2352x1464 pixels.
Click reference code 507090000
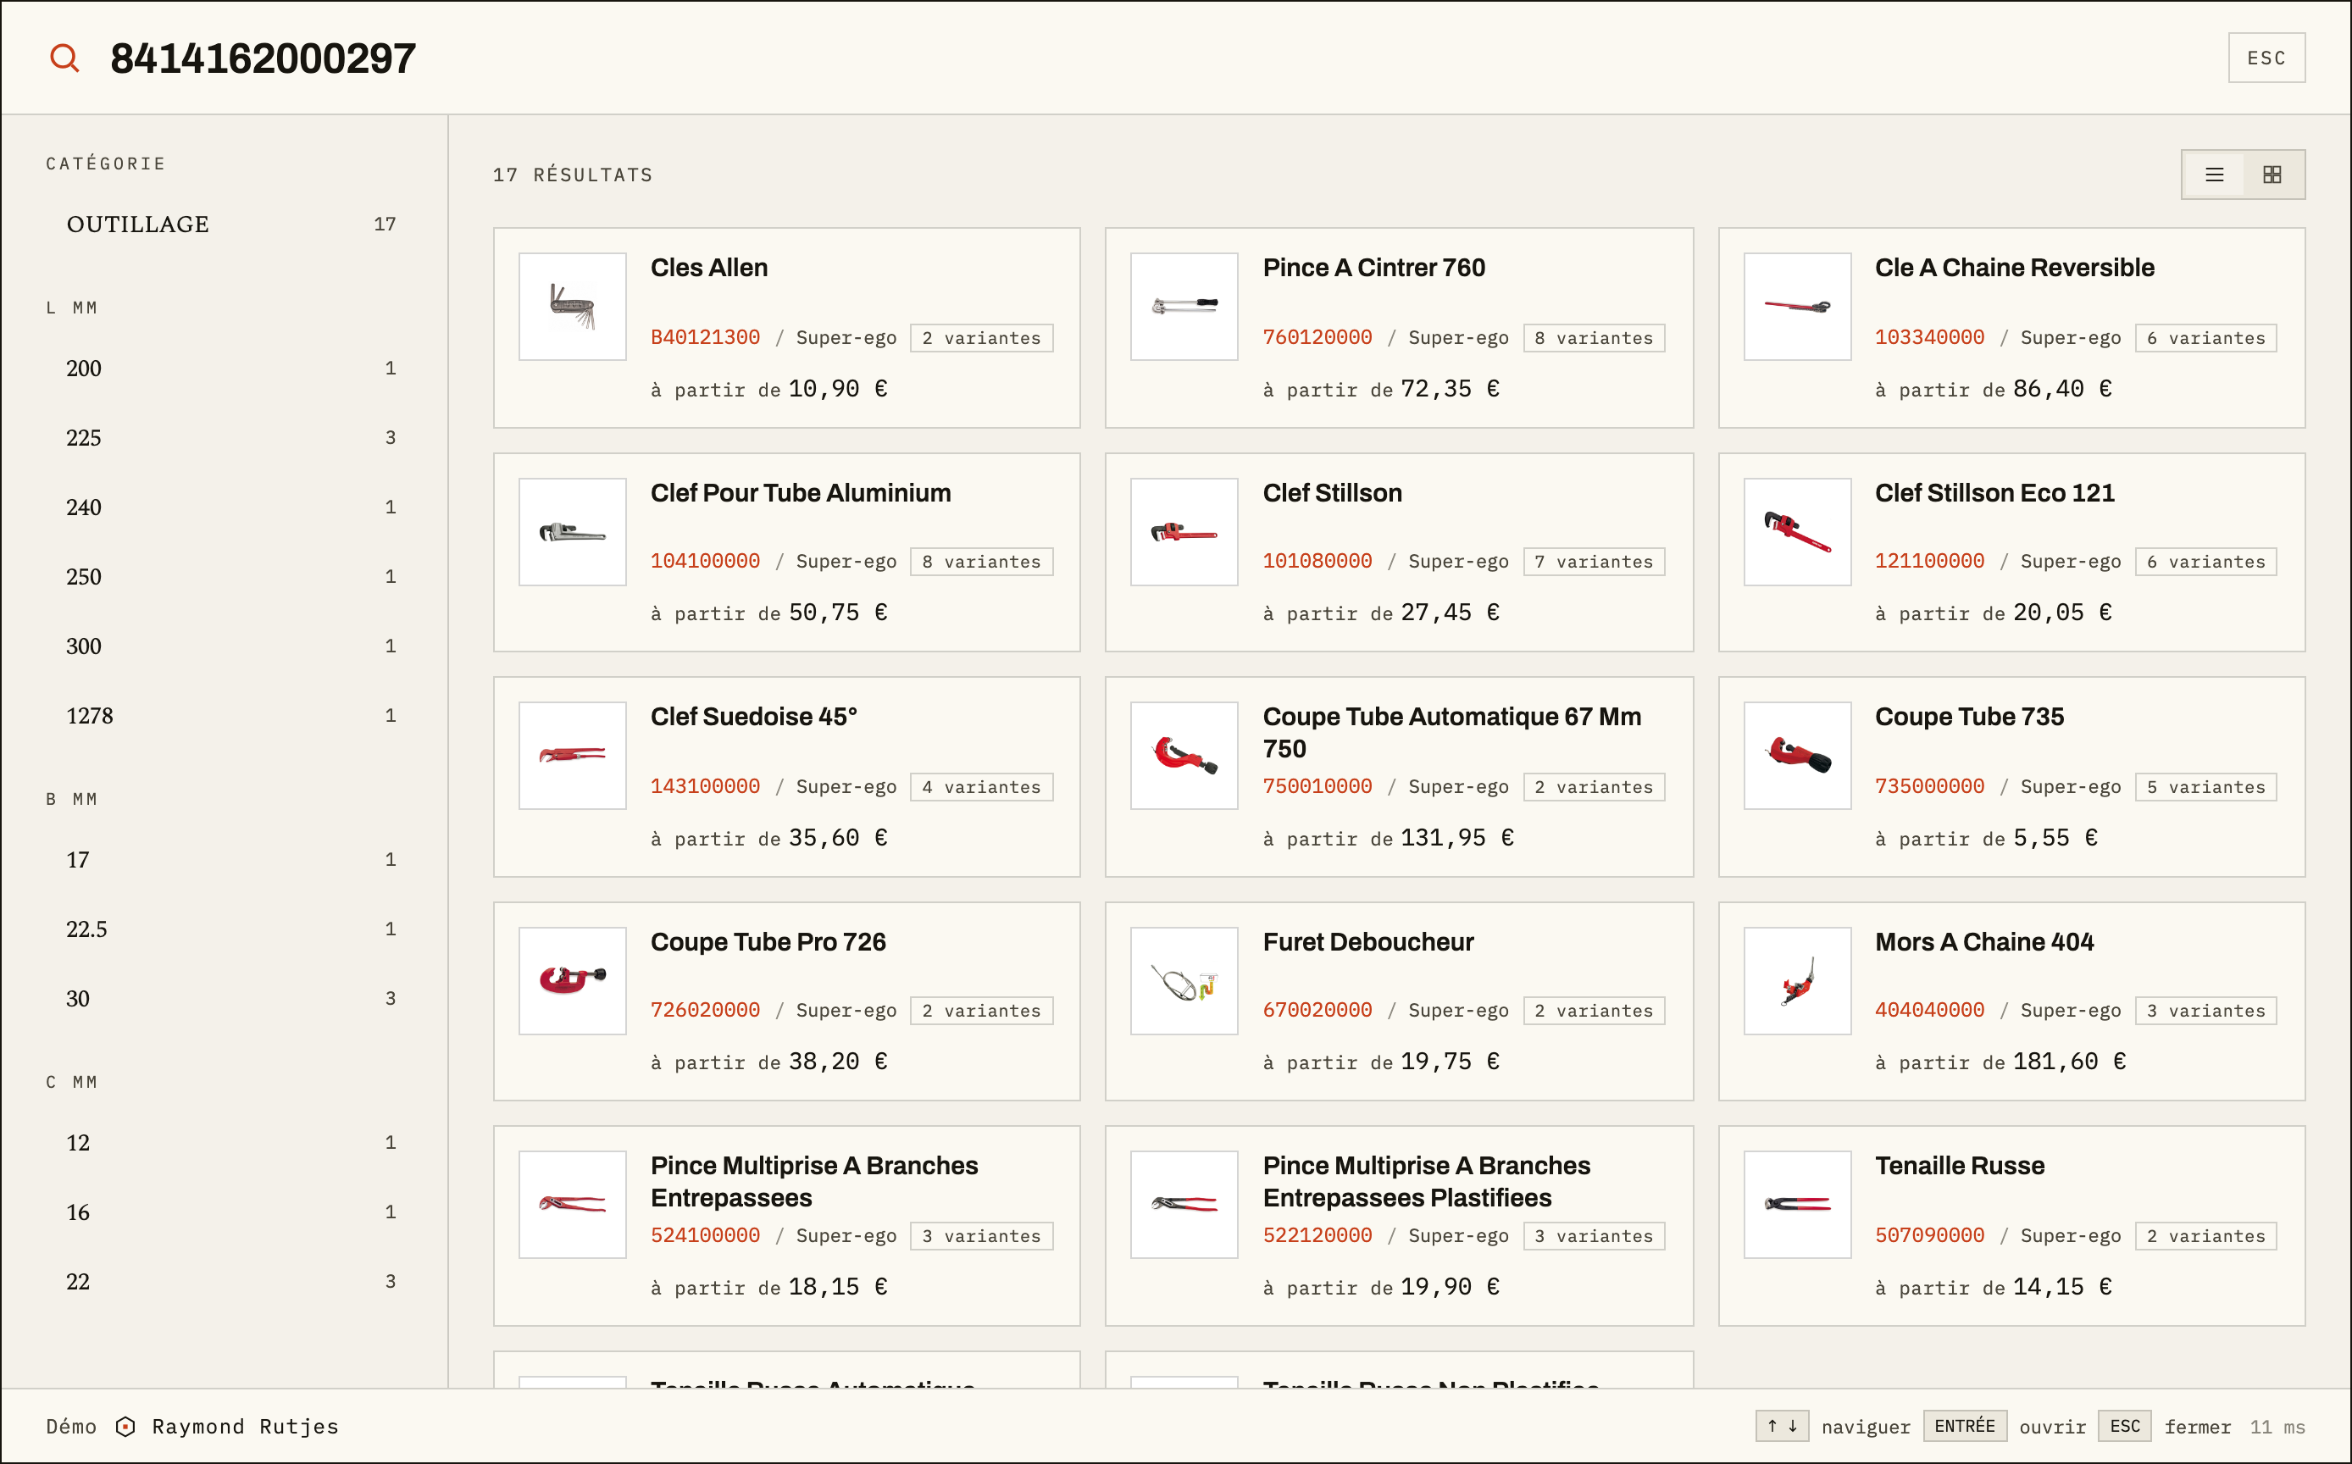[1929, 1235]
